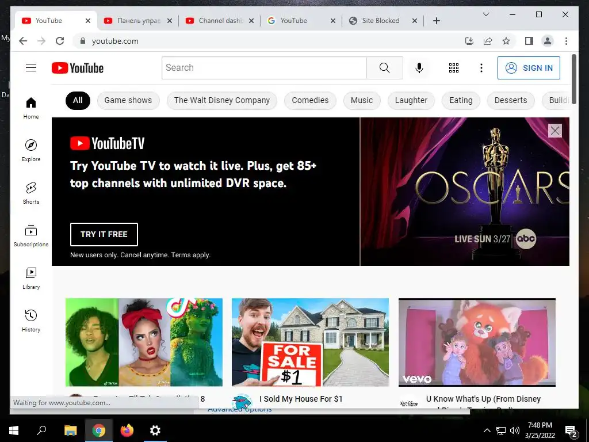Open Explore in the sidebar
The width and height of the screenshot is (589, 442).
pyautogui.click(x=31, y=150)
